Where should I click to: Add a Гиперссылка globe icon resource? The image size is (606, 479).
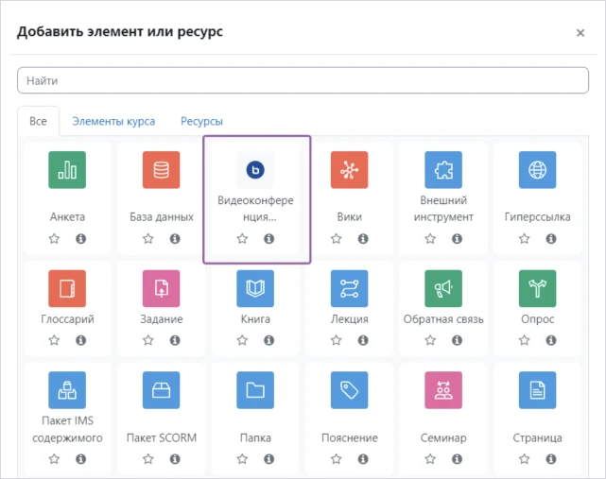click(x=538, y=170)
